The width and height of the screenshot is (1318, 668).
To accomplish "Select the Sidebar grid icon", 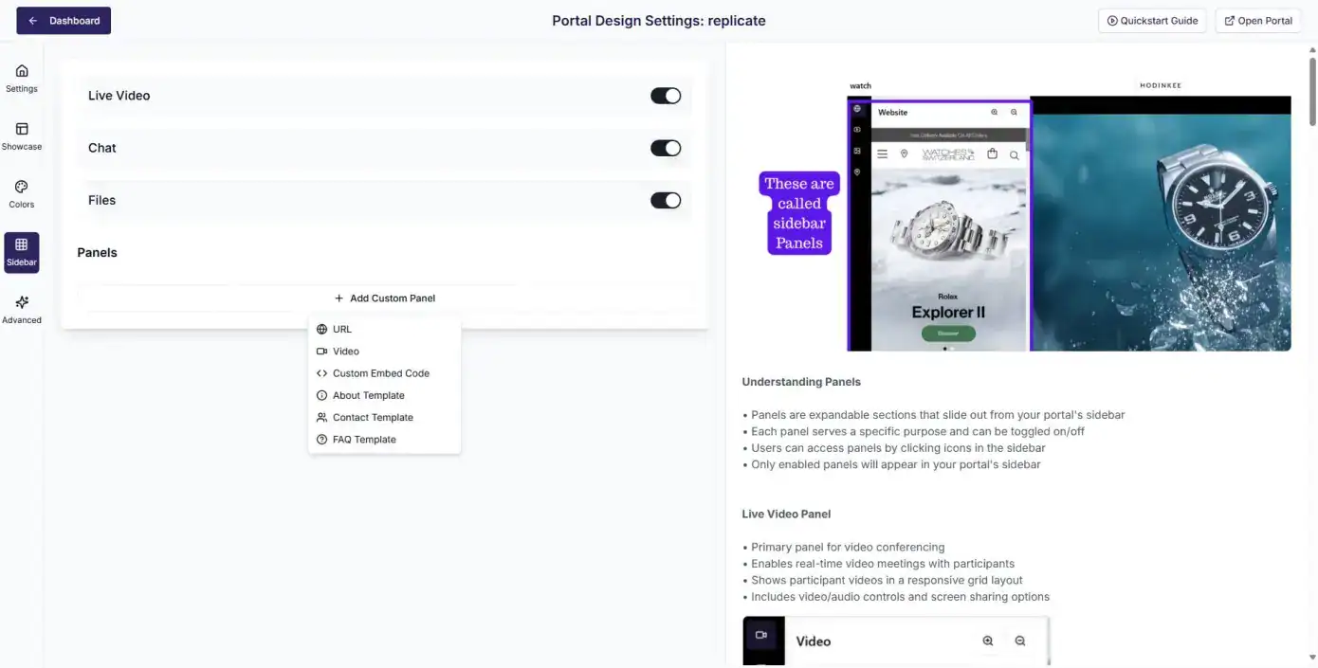I will [22, 251].
